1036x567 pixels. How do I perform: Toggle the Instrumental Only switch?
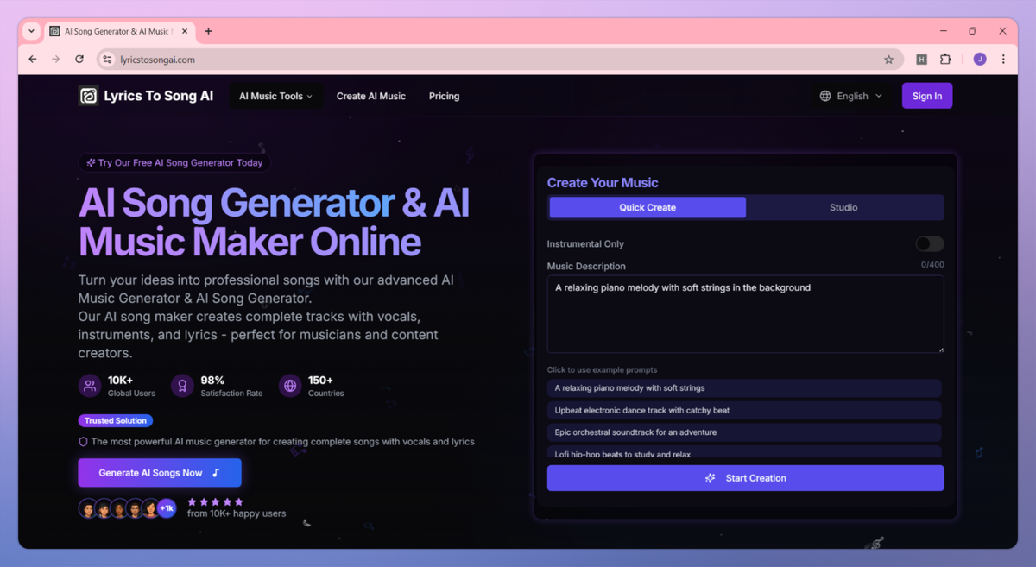pos(930,244)
